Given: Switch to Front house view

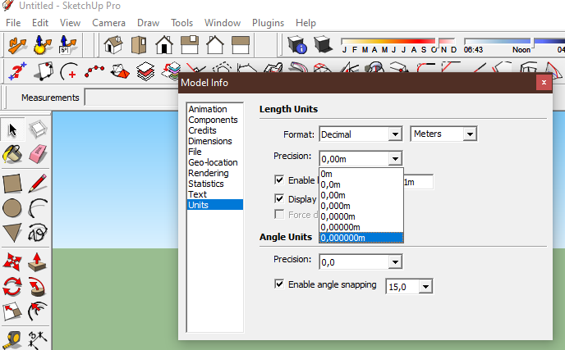Looking at the screenshot, I should pyautogui.click(x=164, y=45).
